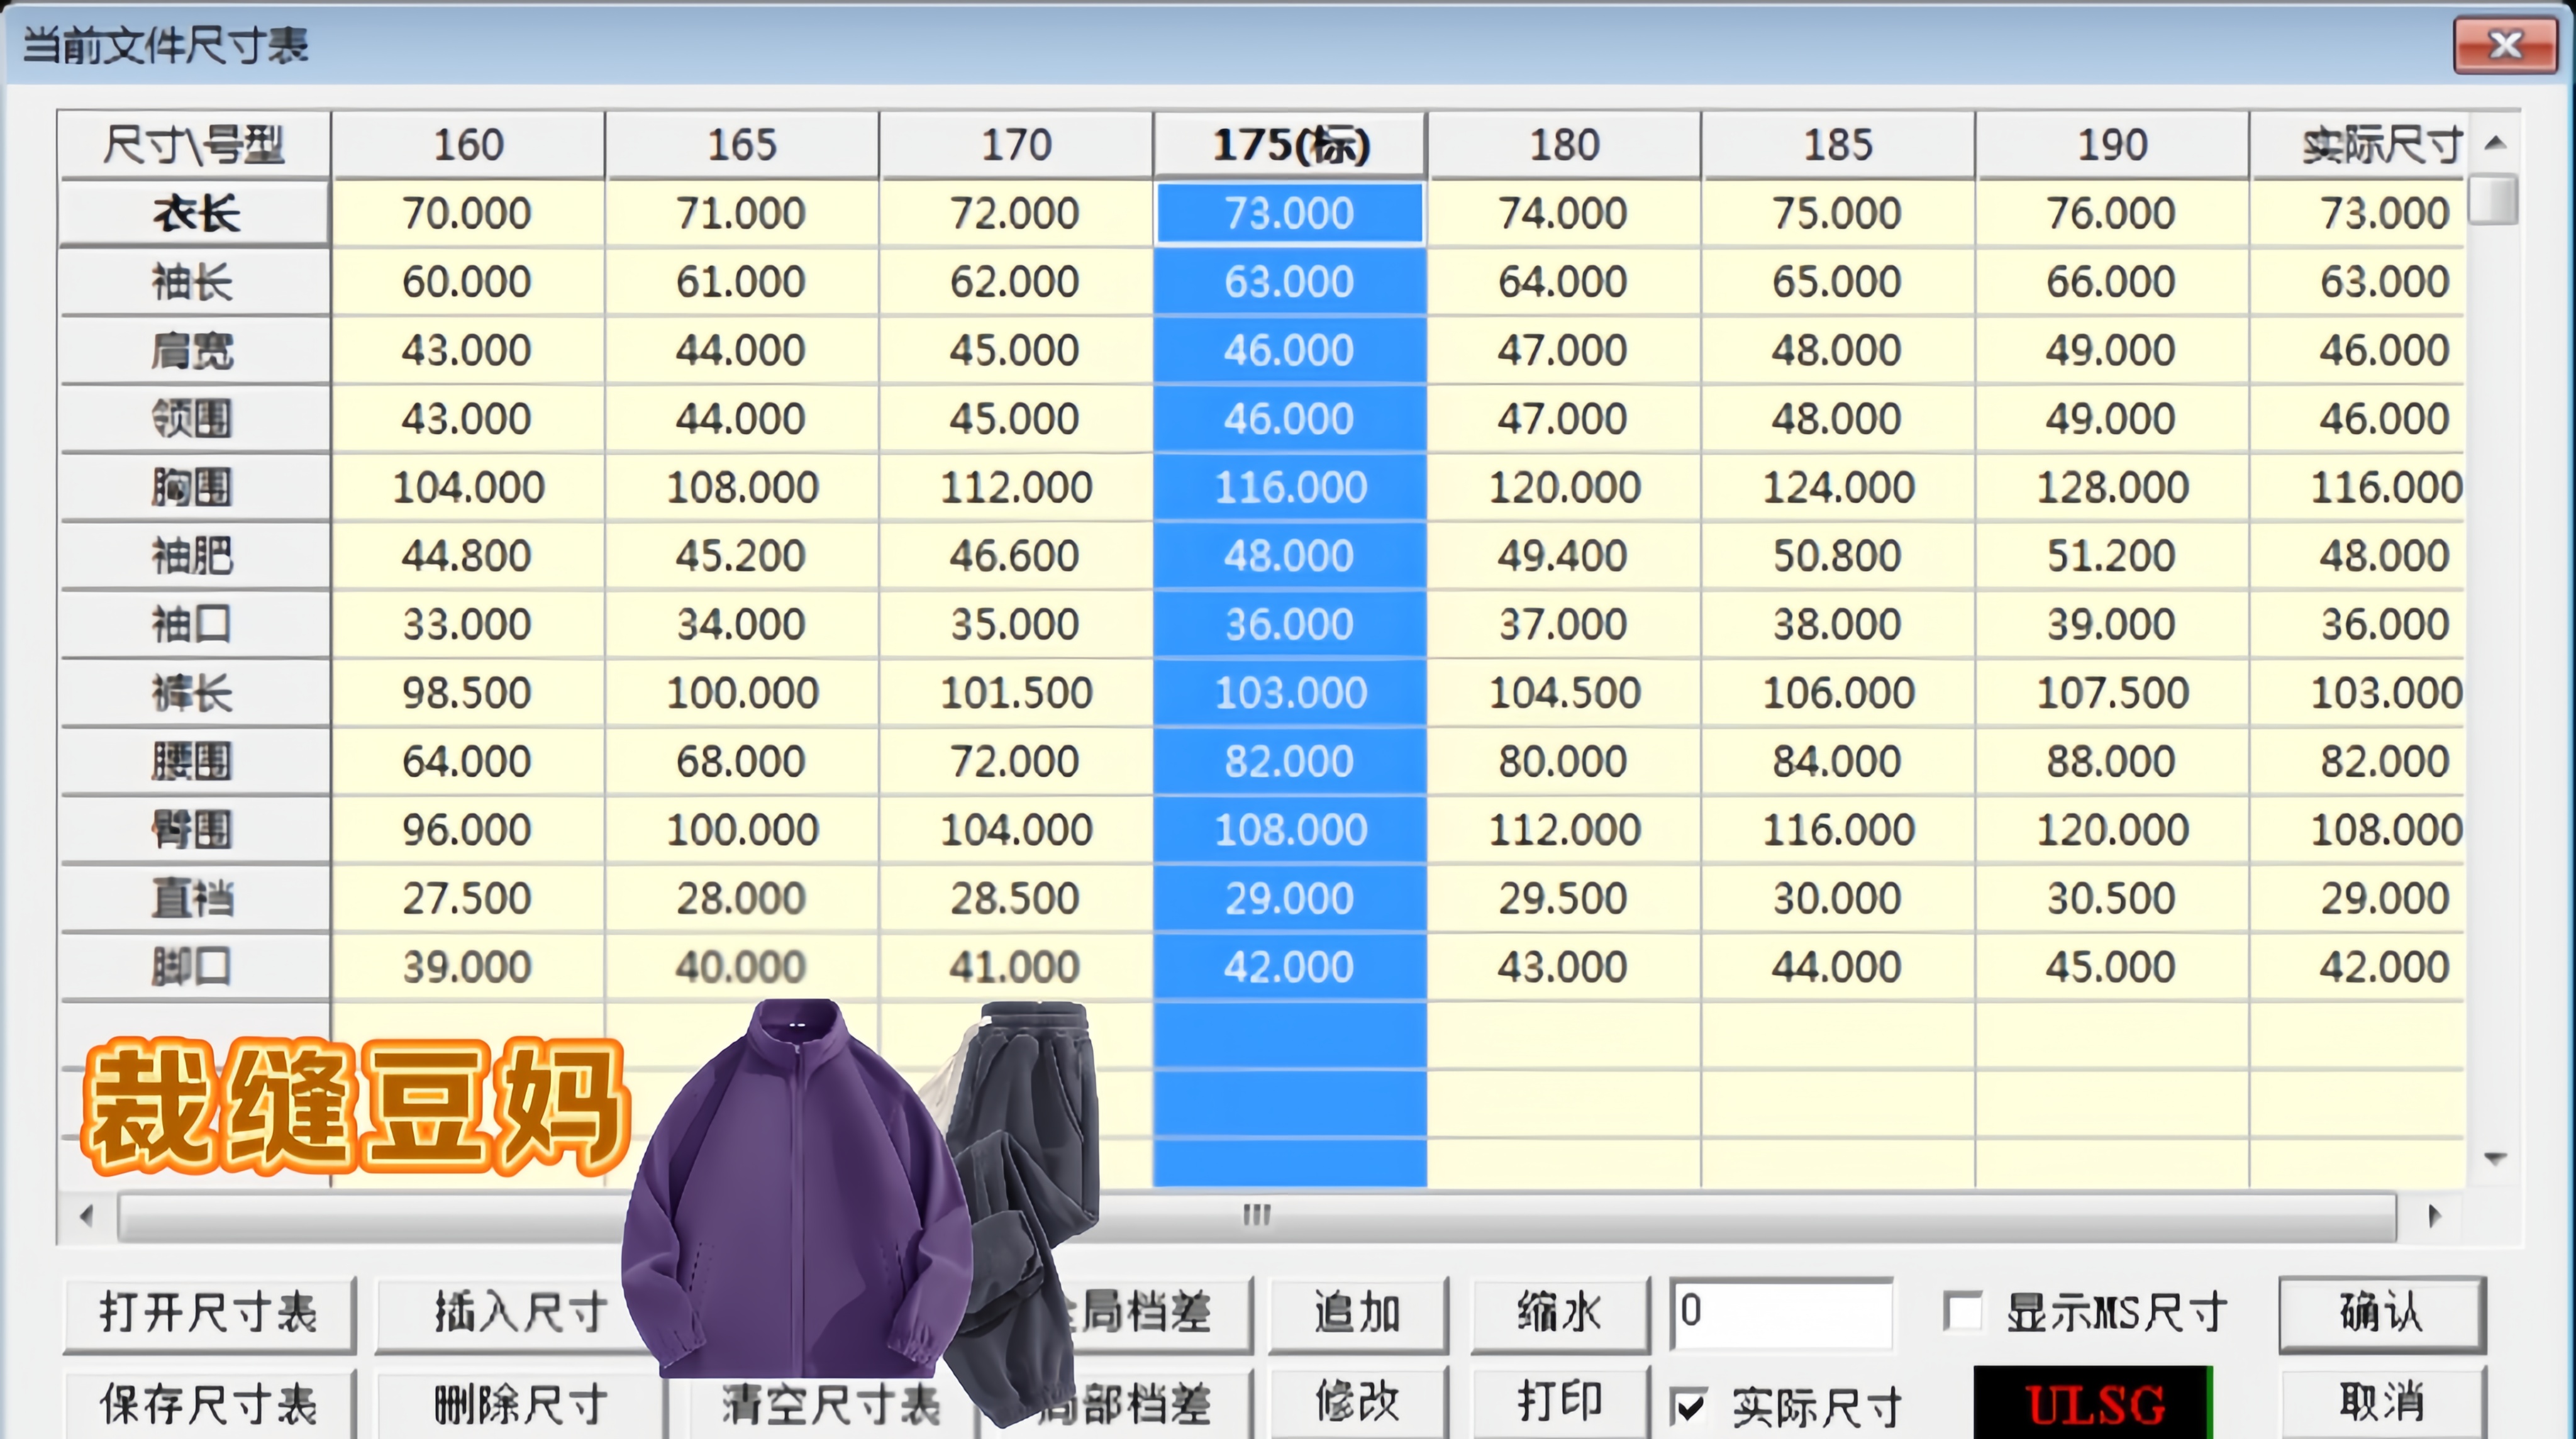Select the 175(标) column header
This screenshot has height=1439, width=2576.
tap(1290, 145)
